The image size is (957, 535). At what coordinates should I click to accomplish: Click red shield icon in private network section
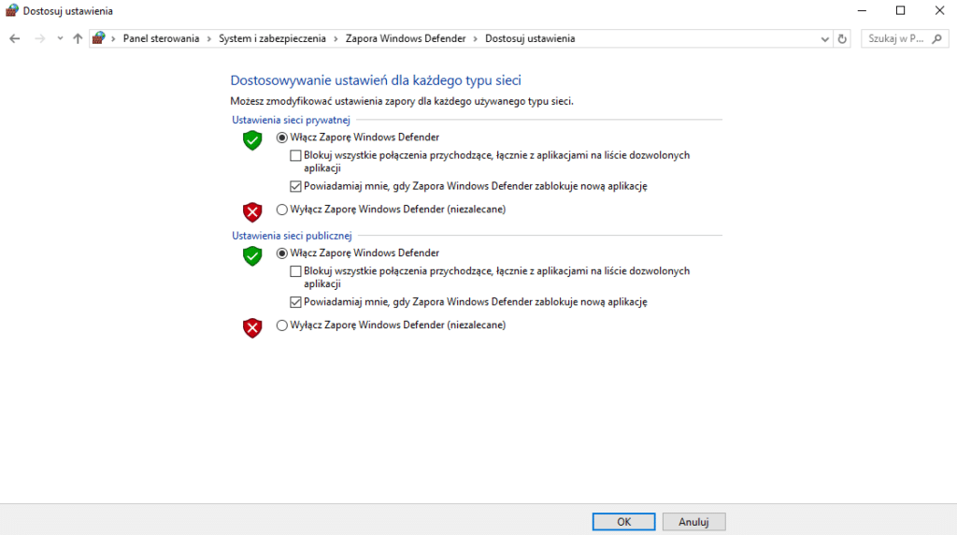coord(252,212)
